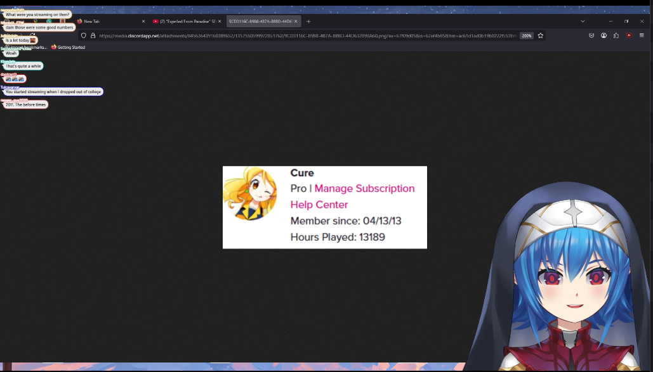Viewport: 653px width, 372px height.
Task: Open the Firefox hamburger application menu
Action: coord(642,35)
